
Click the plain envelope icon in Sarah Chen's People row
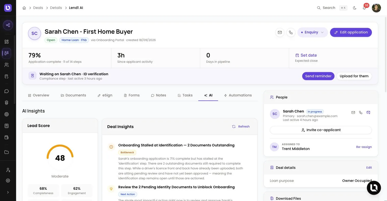pyautogui.click(x=353, y=112)
